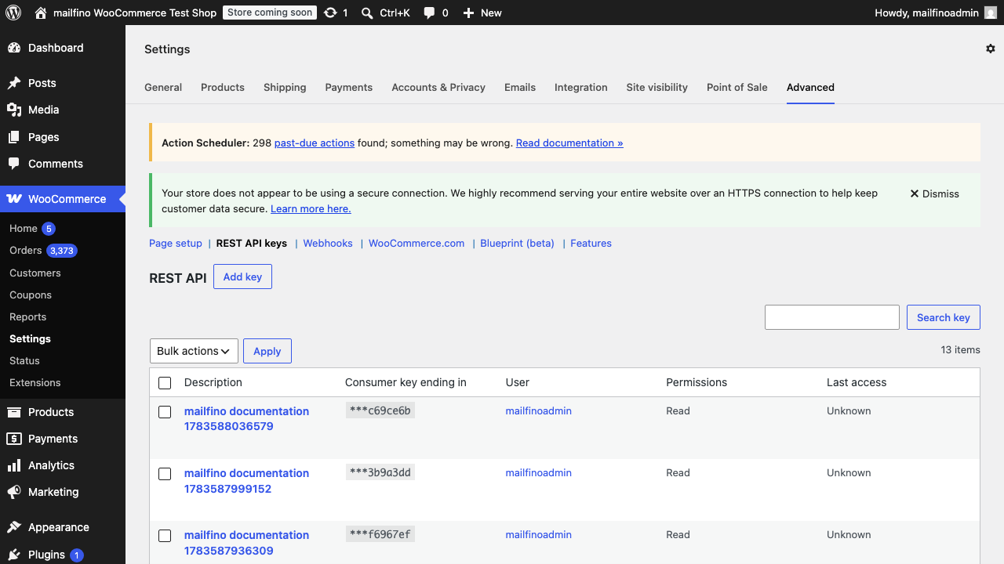Open the WordPress logo menu

coord(13,13)
